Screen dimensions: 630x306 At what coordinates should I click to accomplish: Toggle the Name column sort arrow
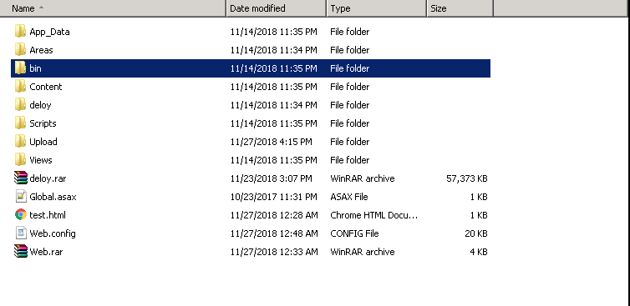tap(41, 8)
